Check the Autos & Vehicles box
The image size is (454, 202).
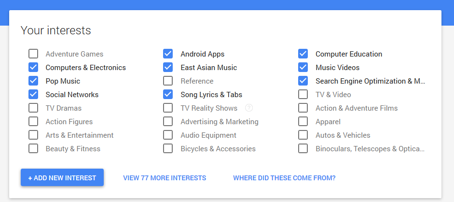point(303,135)
